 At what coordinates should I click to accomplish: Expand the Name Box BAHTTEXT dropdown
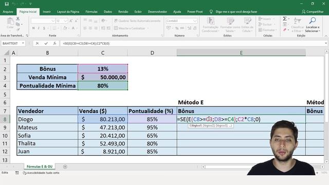(23, 43)
